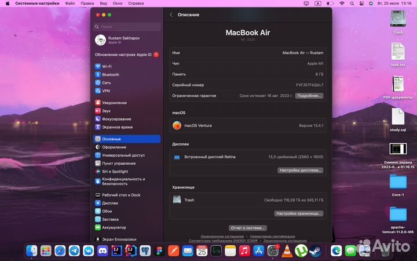
Task: Open the Music app from the Dock
Action: 244,251
